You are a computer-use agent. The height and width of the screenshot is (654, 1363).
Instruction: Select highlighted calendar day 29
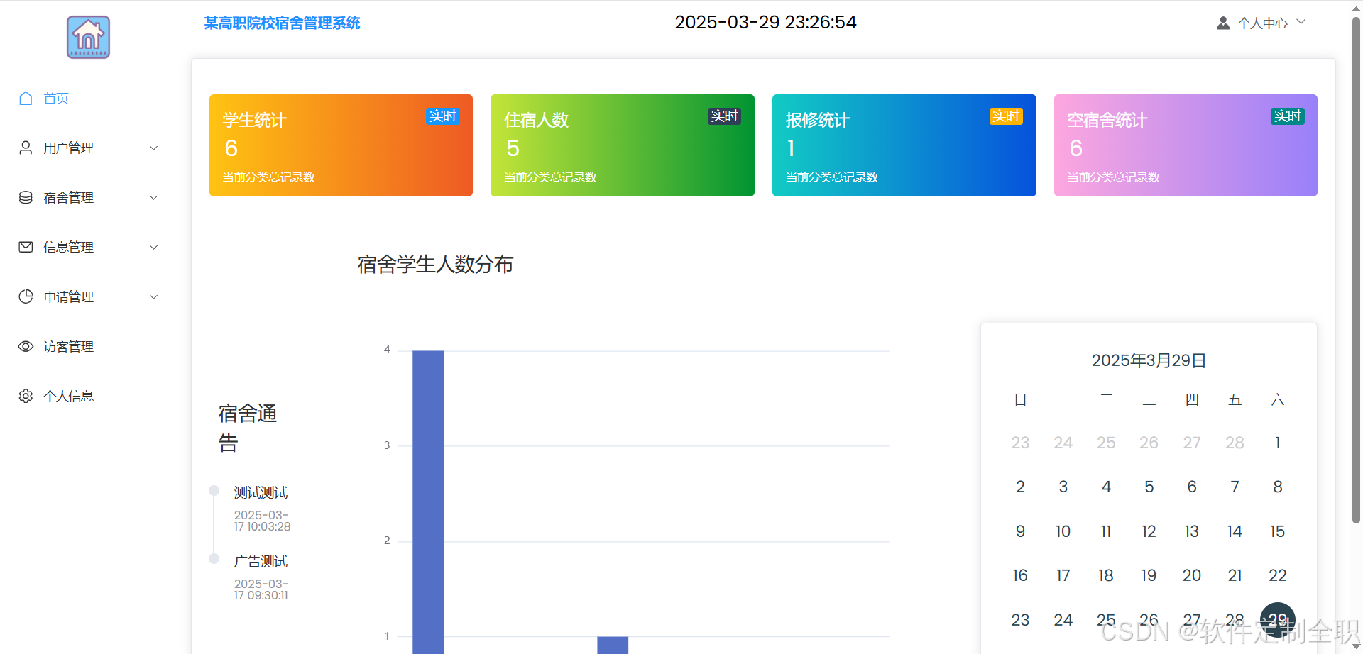coord(1278,620)
